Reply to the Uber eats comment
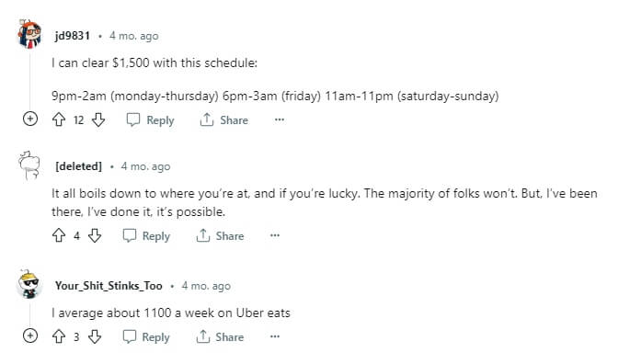Screen dimensions: 618x364 click(x=146, y=336)
